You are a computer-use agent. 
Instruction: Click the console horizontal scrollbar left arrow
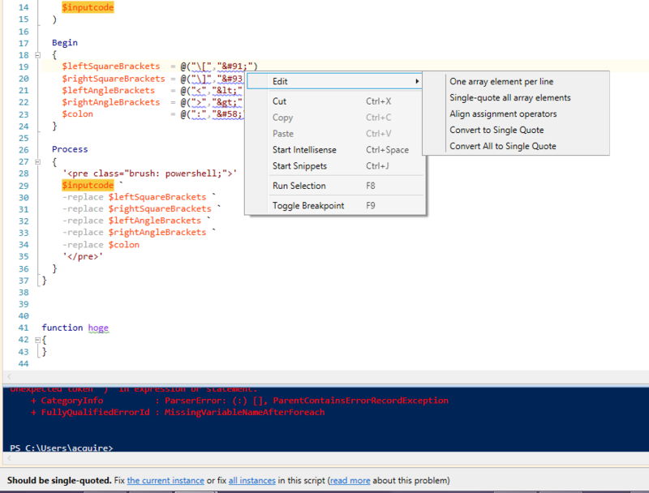point(9,458)
